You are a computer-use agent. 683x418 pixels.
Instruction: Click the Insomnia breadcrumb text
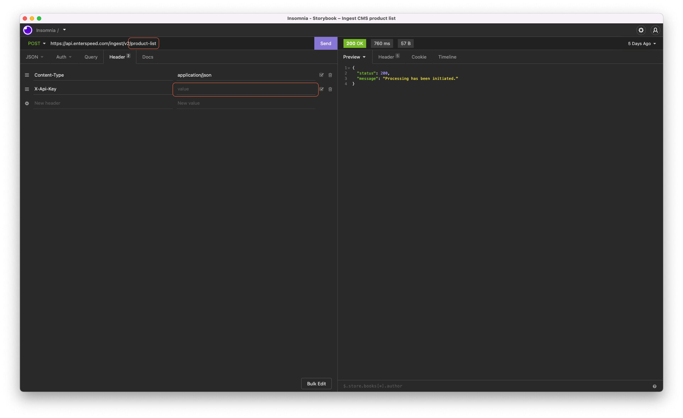(46, 30)
